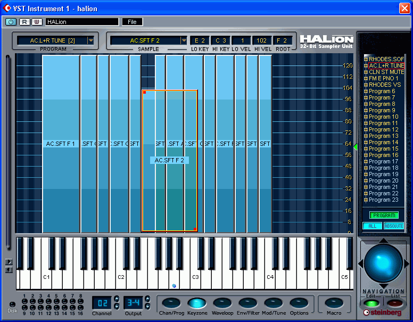Open the Mod/Tune page button
Viewport: 413px width, 322px height.
coord(274,303)
